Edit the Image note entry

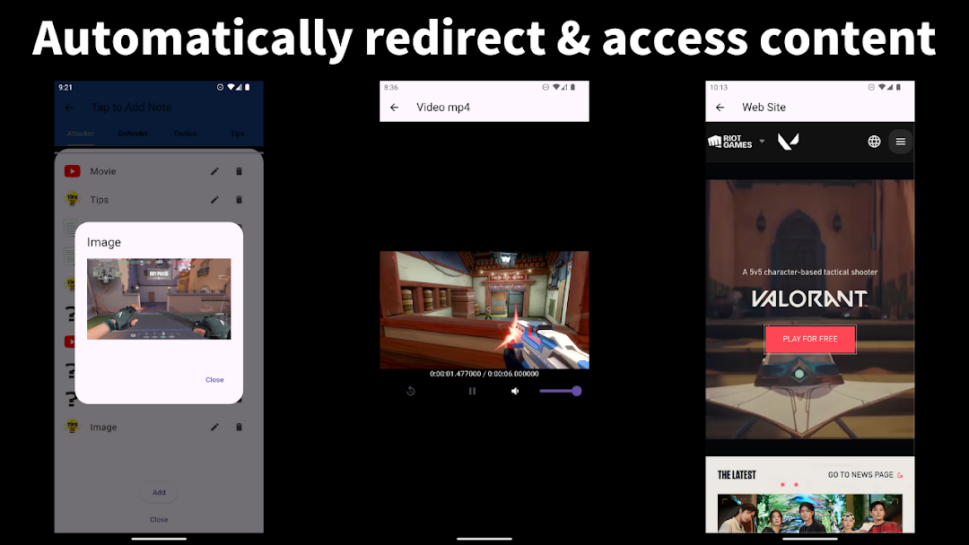tap(214, 427)
